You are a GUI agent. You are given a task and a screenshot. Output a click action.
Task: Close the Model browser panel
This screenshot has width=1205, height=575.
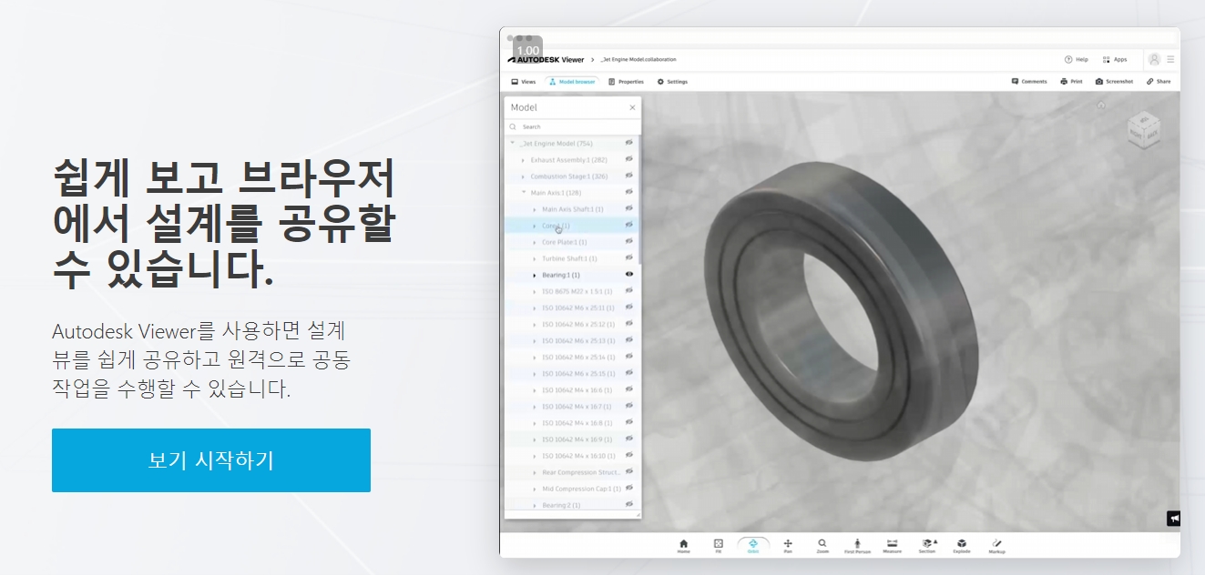(x=633, y=107)
